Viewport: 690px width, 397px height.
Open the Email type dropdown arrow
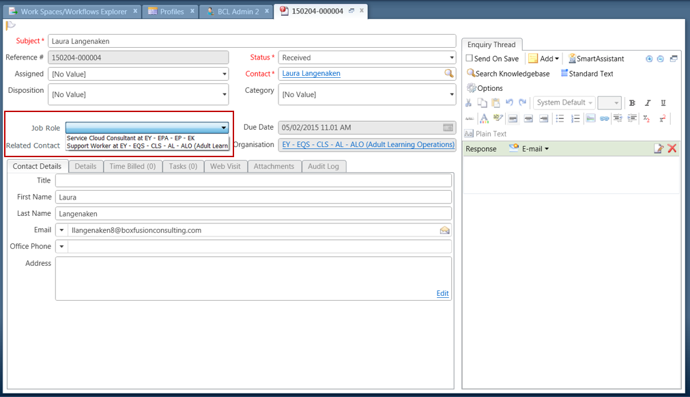[61, 230]
